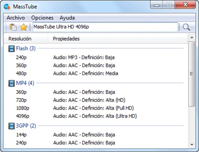Screen dimensions: 199x152
Task: Sort by the Propiedades column header
Action: [x=117, y=39]
